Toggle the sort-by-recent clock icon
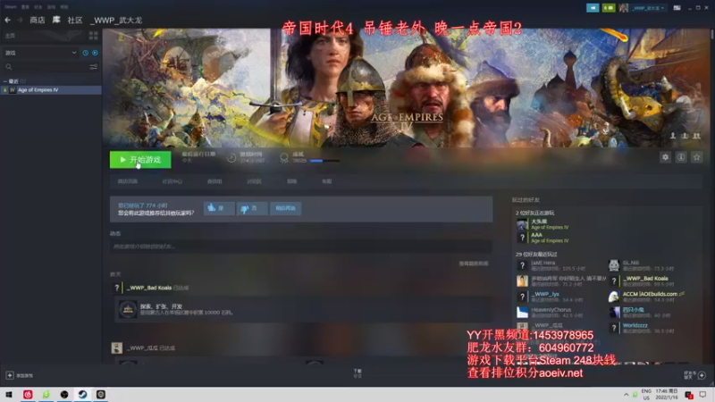Image resolution: width=715 pixels, height=402 pixels. pos(85,53)
